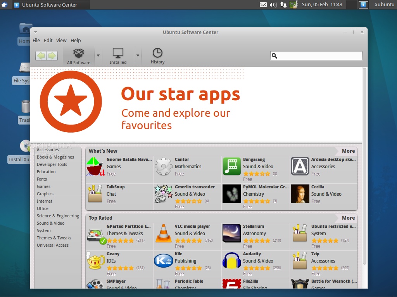Select the Books & Magazines category
The width and height of the screenshot is (397, 297).
[55, 157]
